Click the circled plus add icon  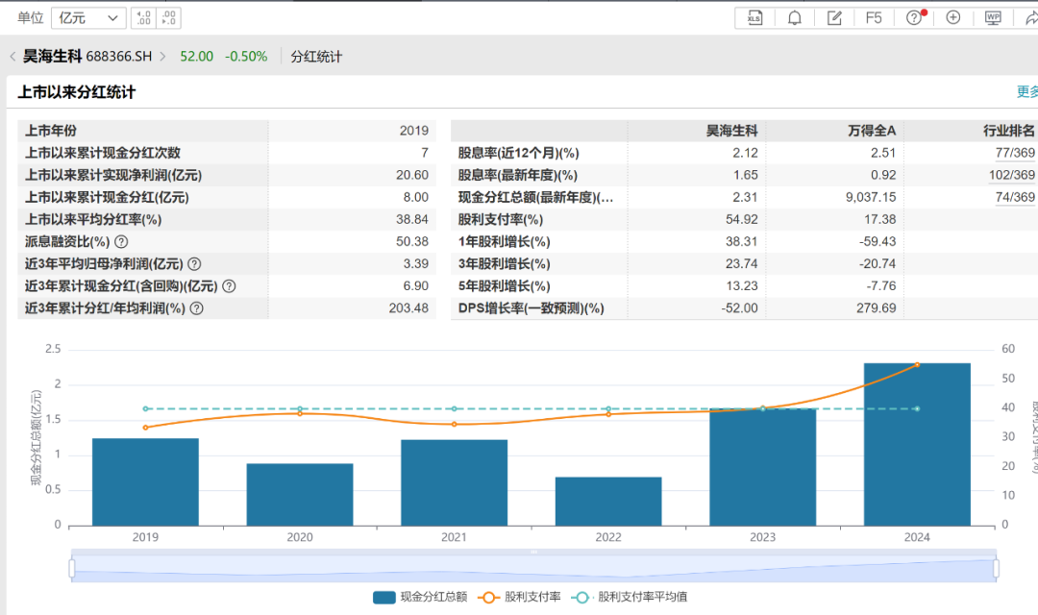click(952, 17)
